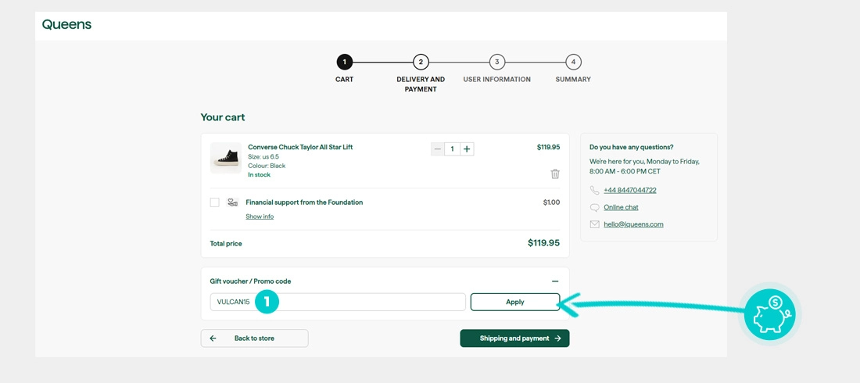Open the Online chat link
860x383 pixels.
pos(621,207)
